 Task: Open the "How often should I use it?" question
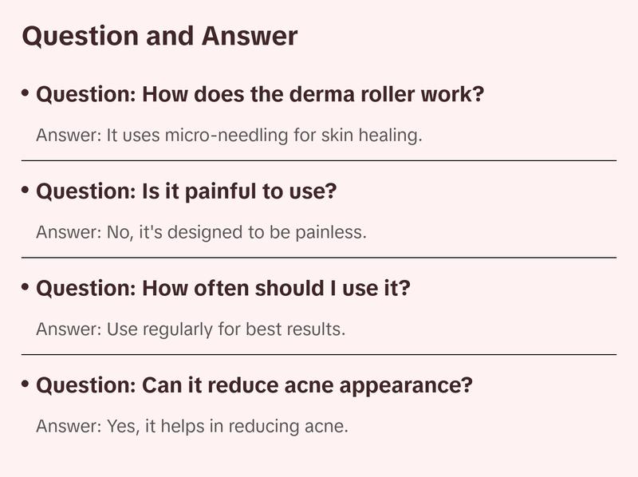pos(223,288)
